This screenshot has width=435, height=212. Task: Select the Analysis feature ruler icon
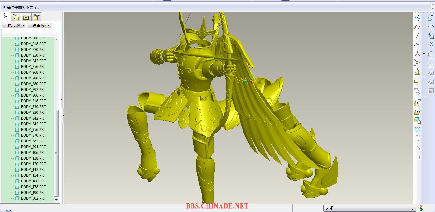pyautogui.click(x=417, y=72)
